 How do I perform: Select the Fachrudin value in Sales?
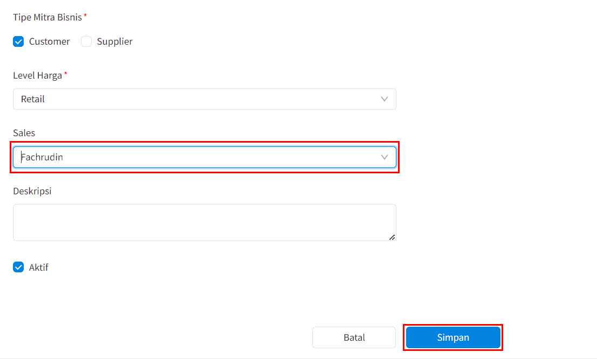(42, 157)
